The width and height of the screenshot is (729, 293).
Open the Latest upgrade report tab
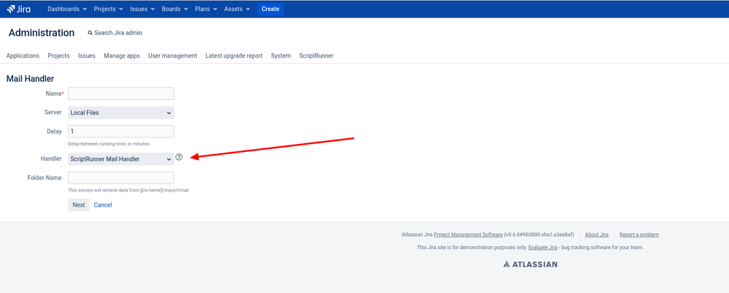click(234, 56)
